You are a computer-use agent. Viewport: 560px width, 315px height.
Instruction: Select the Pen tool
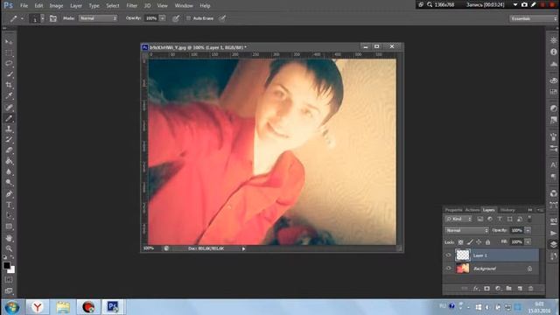click(x=9, y=194)
